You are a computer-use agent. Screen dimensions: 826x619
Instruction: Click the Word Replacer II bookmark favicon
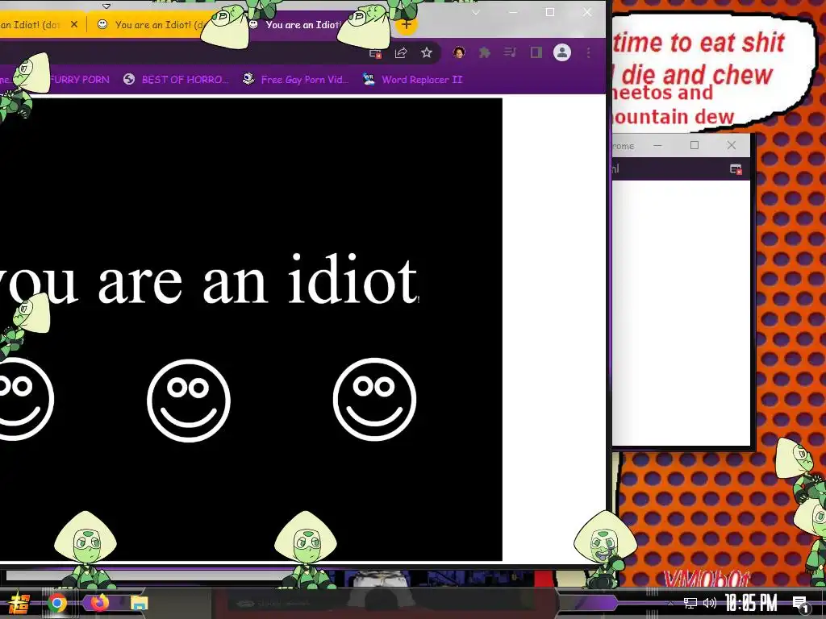click(x=369, y=80)
